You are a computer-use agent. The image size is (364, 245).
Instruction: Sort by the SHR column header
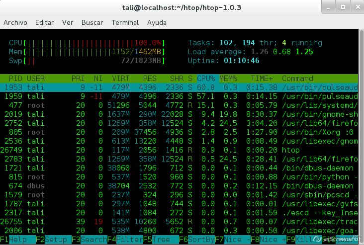pos(177,79)
